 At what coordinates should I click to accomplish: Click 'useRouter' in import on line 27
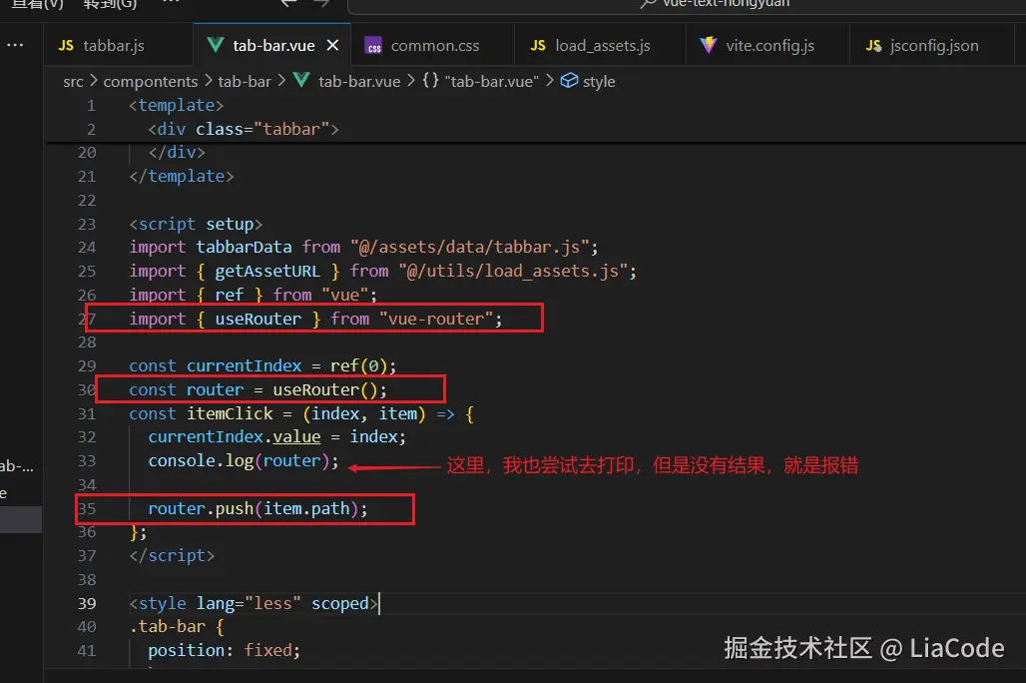coord(257,319)
